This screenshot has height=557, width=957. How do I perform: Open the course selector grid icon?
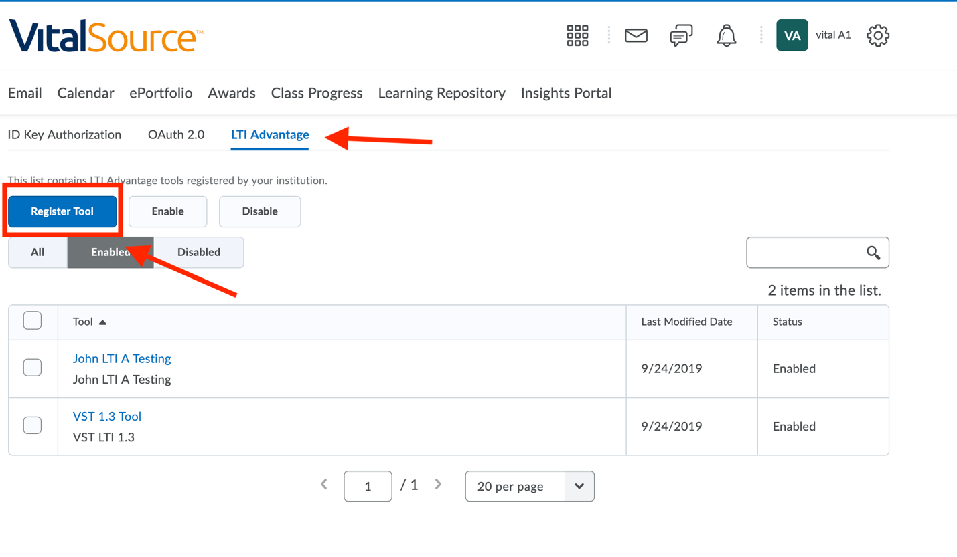(577, 35)
